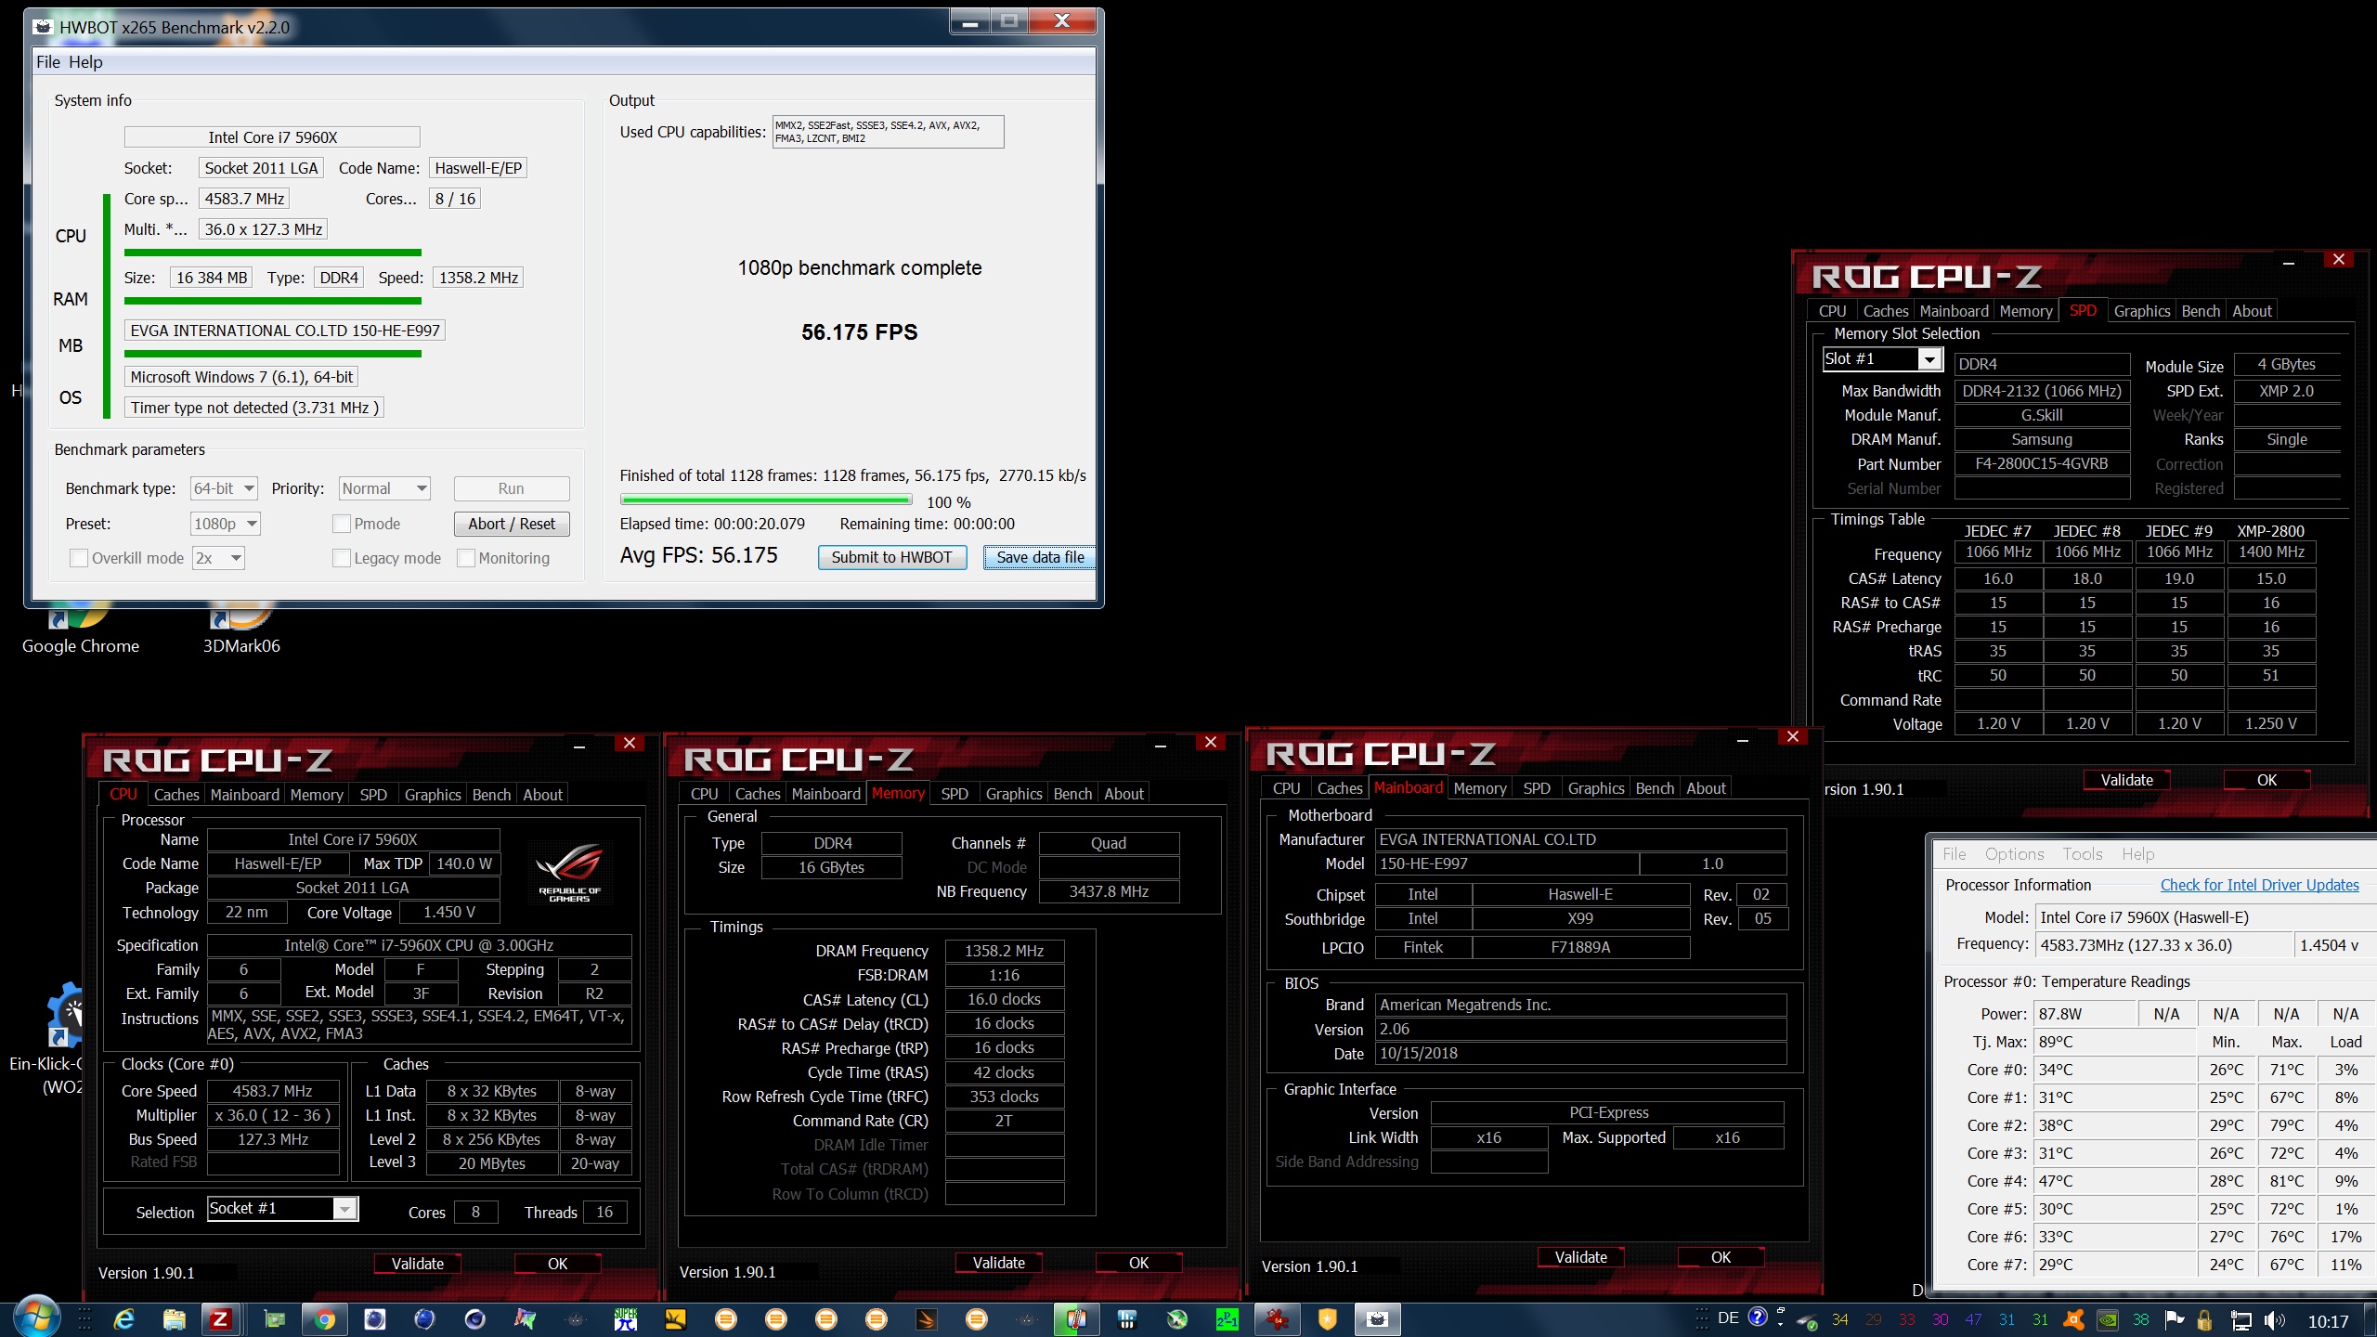Open File menu in Core Temp window
Image resolution: width=2377 pixels, height=1337 pixels.
coord(1955,854)
